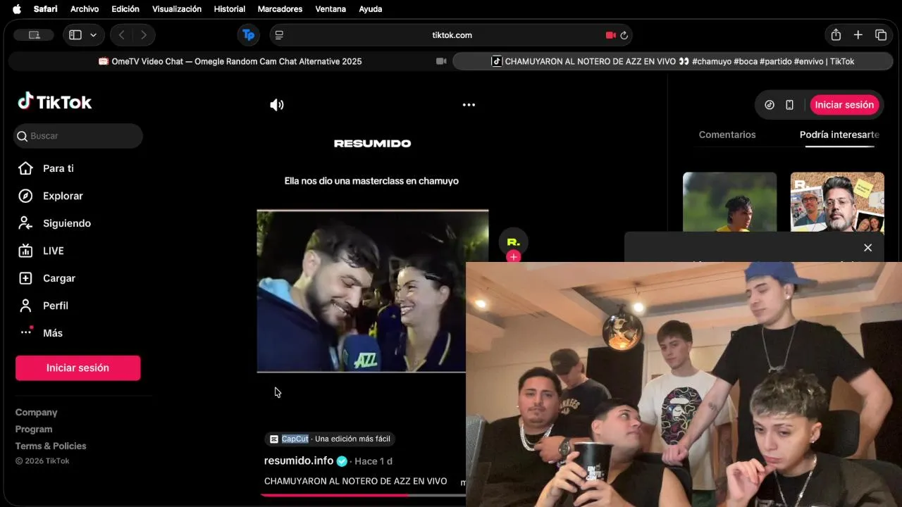Expand the Program footer section
The width and height of the screenshot is (902, 507).
pos(34,430)
